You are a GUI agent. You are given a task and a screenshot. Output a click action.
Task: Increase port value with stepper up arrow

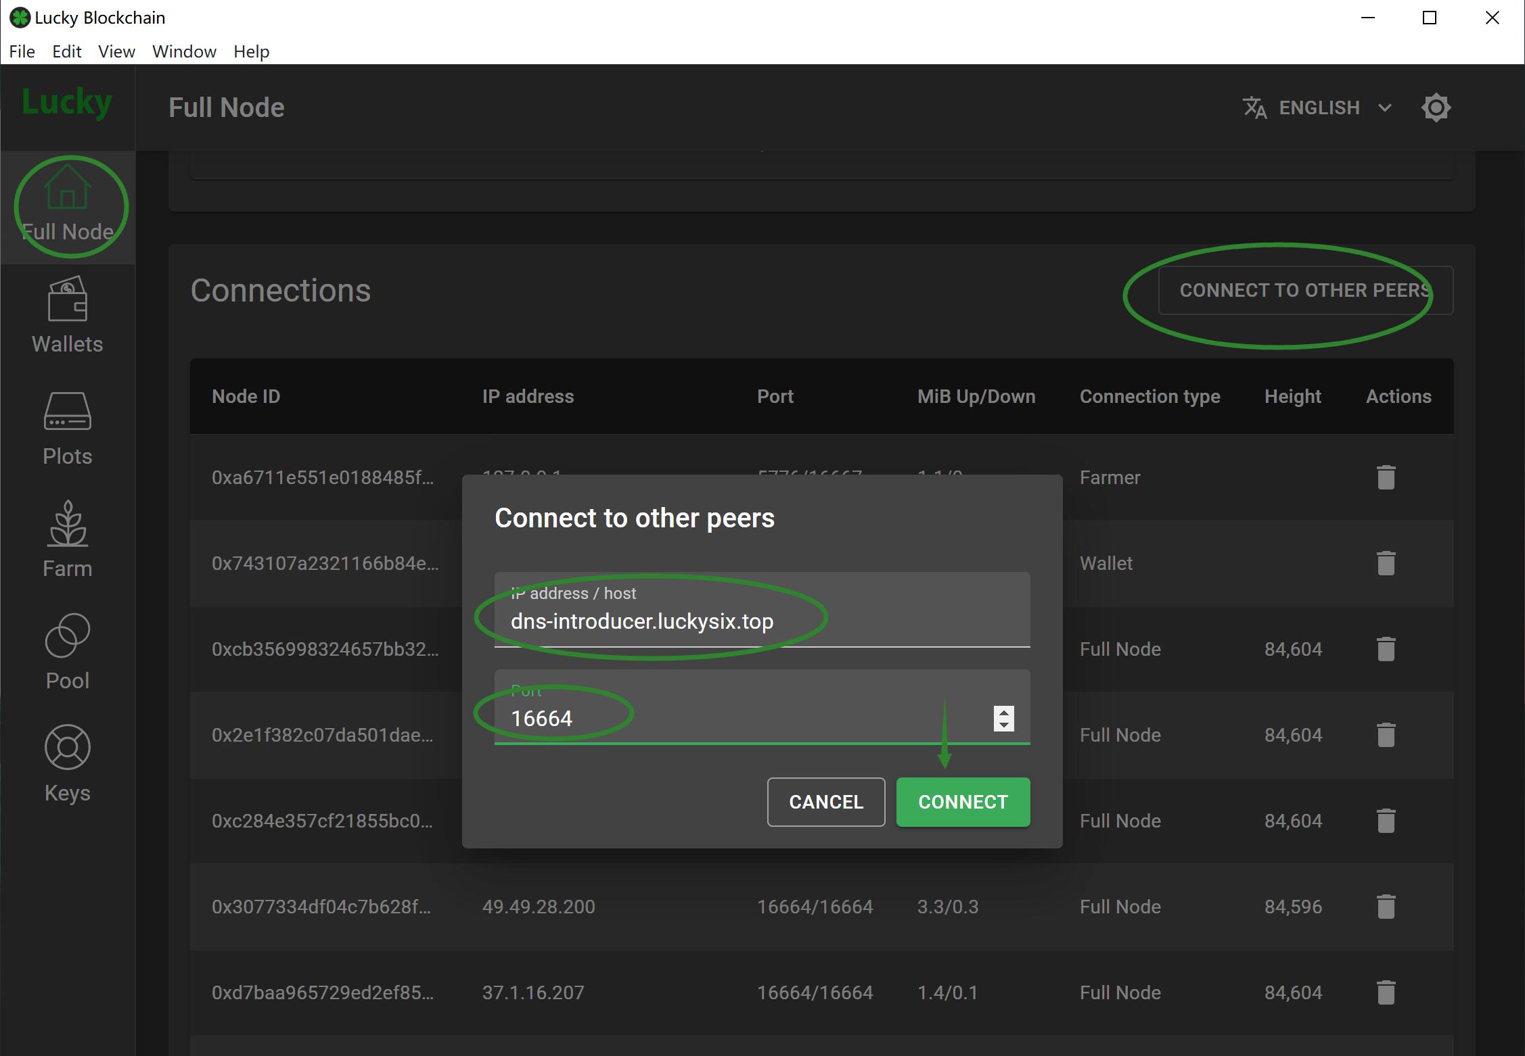1003,712
